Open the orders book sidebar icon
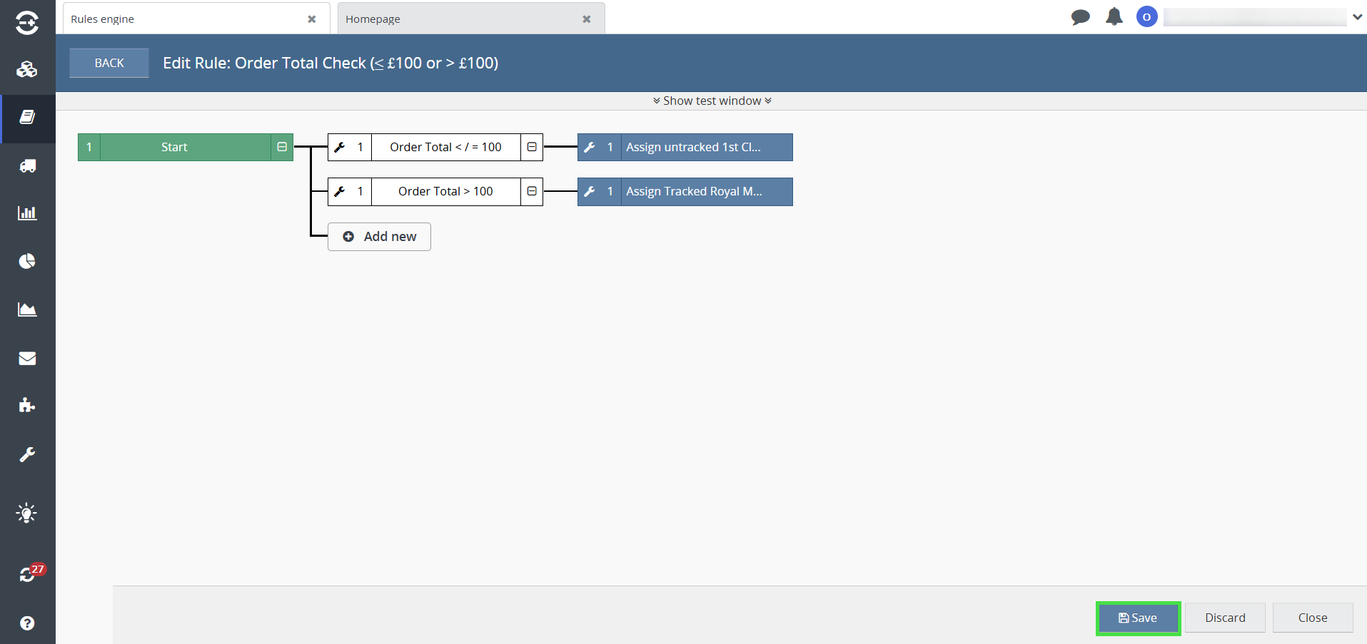Image resolution: width=1367 pixels, height=644 pixels. tap(27, 118)
